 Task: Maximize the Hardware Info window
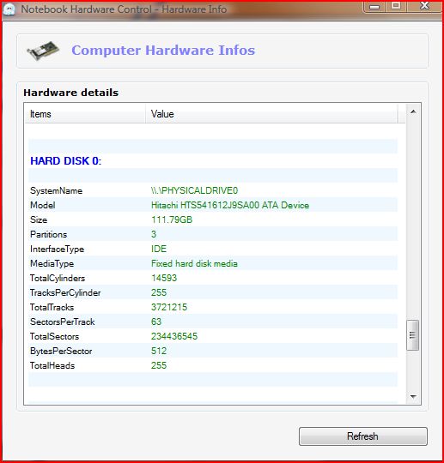point(396,6)
